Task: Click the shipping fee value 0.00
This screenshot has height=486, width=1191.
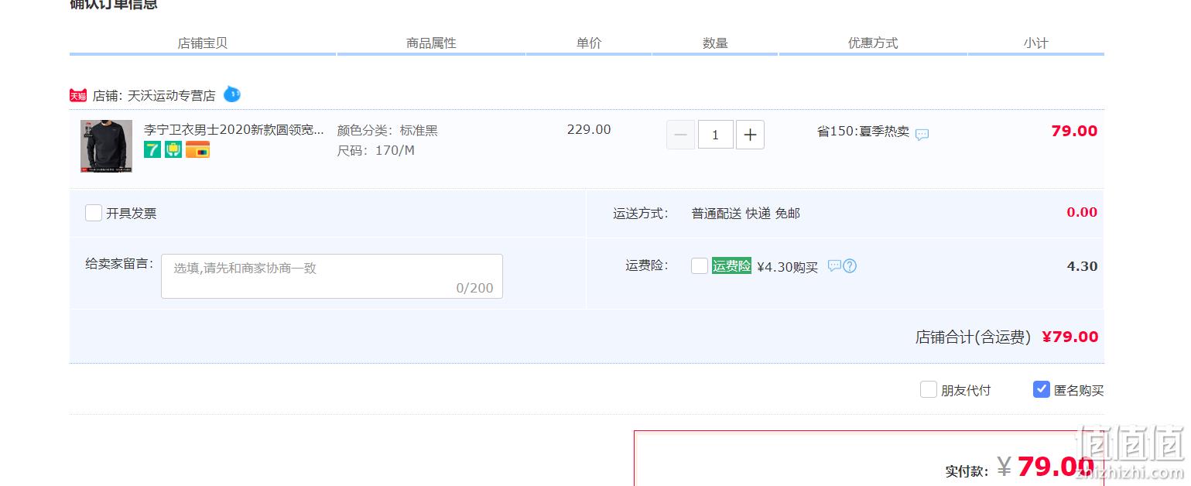Action: [x=1082, y=212]
